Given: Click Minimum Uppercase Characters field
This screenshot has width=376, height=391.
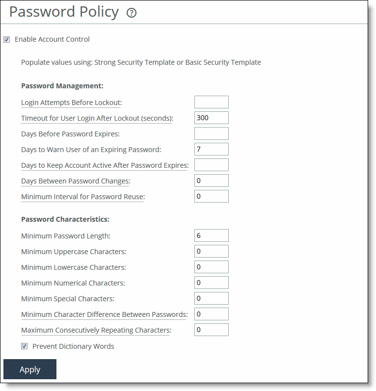Looking at the screenshot, I should [211, 251].
